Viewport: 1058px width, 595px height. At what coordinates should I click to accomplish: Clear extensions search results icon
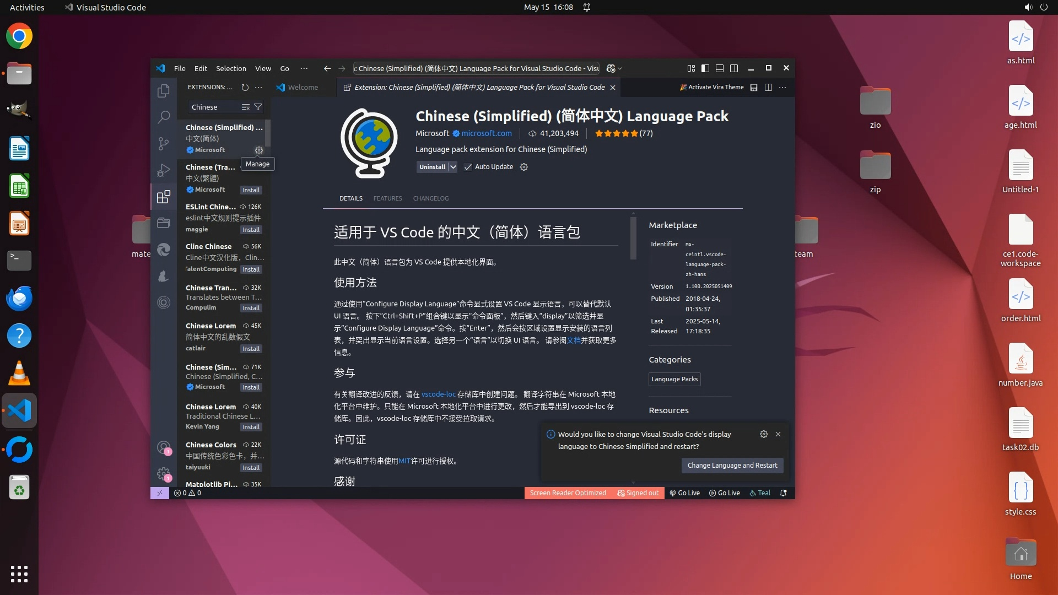click(246, 107)
